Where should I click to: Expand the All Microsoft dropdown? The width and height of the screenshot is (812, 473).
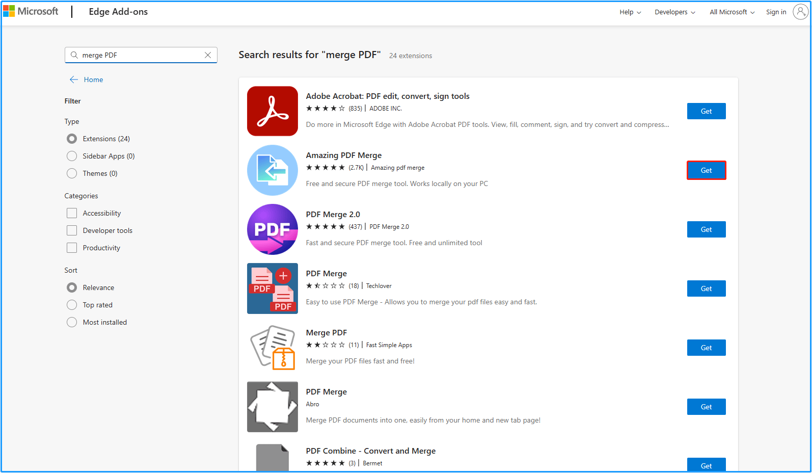(x=732, y=12)
